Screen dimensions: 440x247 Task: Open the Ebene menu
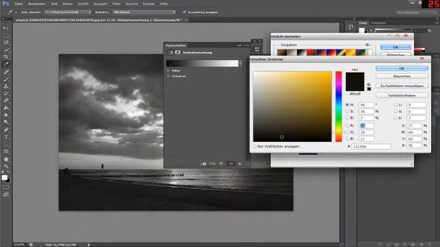point(67,4)
